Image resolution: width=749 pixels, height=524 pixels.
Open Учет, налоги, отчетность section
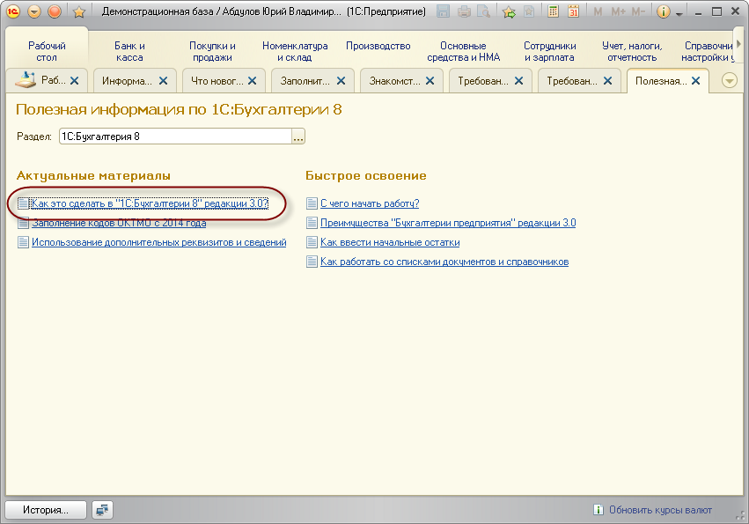[x=632, y=52]
